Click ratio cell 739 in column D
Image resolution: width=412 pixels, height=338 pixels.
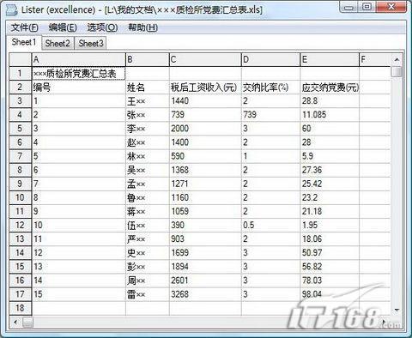tap(271, 115)
